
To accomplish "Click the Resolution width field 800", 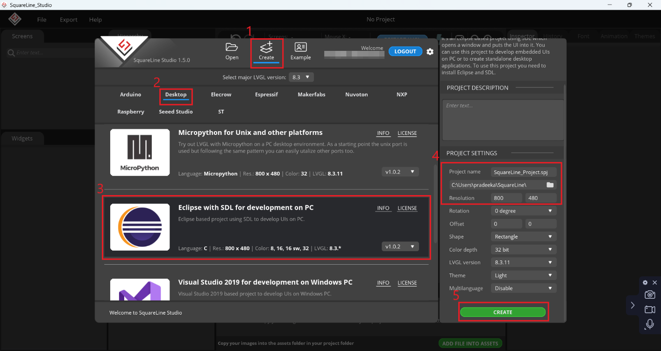I will pos(507,198).
